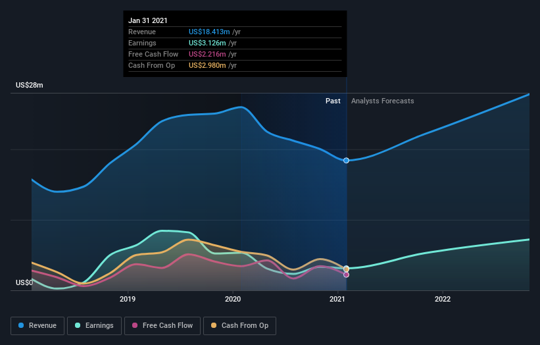This screenshot has height=345, width=540.
Task: Toggle the Free Cash Flow legend button
Action: click(162, 326)
